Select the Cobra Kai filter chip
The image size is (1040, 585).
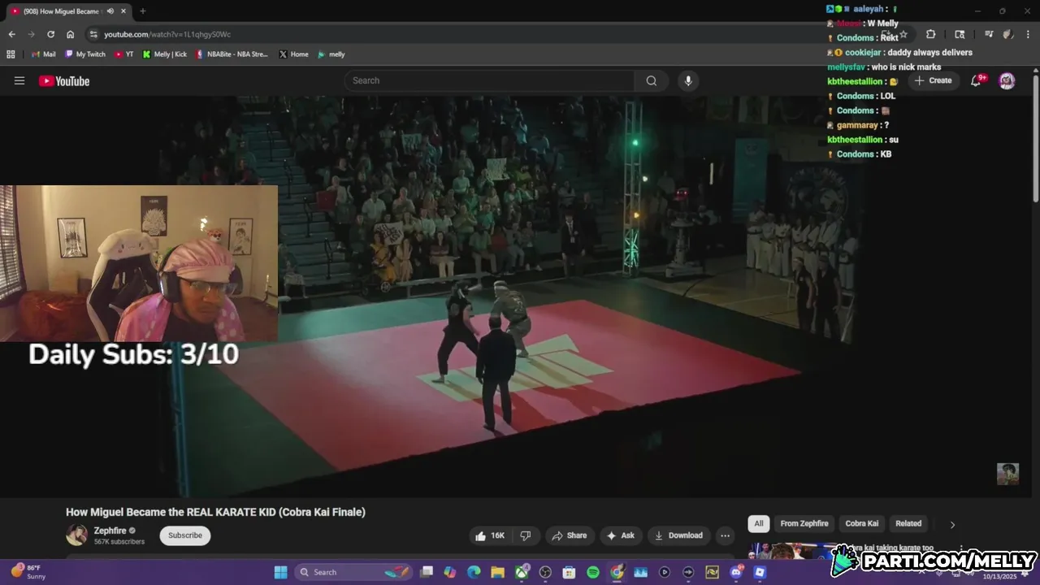(x=862, y=523)
